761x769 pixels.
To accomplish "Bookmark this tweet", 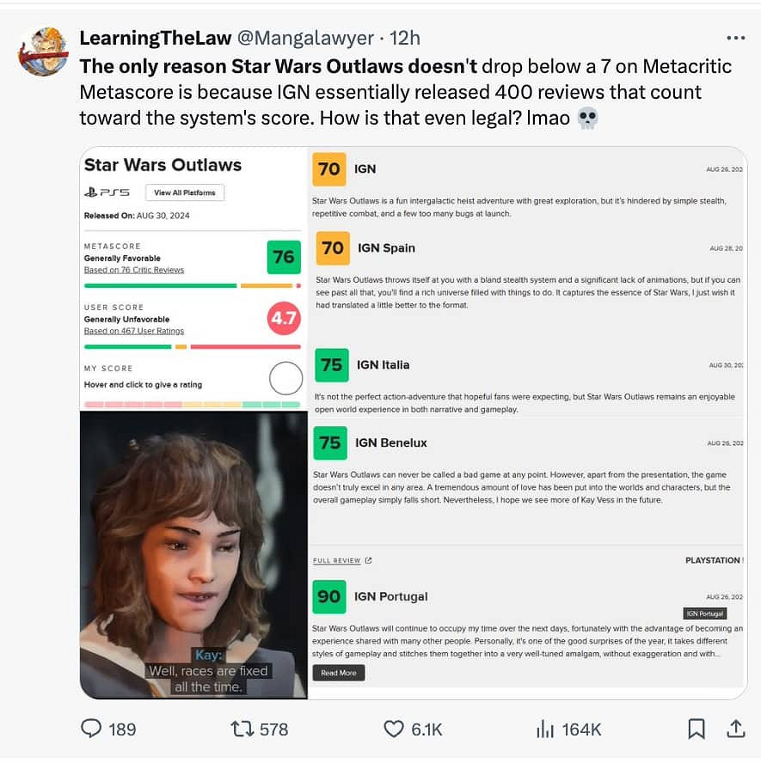I will pyautogui.click(x=697, y=729).
